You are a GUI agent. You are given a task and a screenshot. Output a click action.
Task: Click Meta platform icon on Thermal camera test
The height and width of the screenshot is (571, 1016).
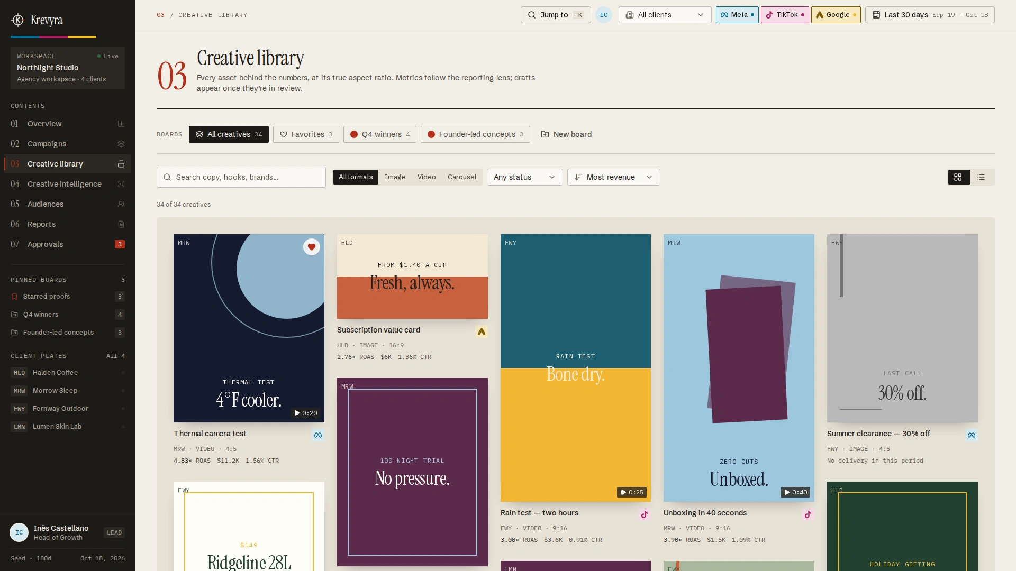317,435
